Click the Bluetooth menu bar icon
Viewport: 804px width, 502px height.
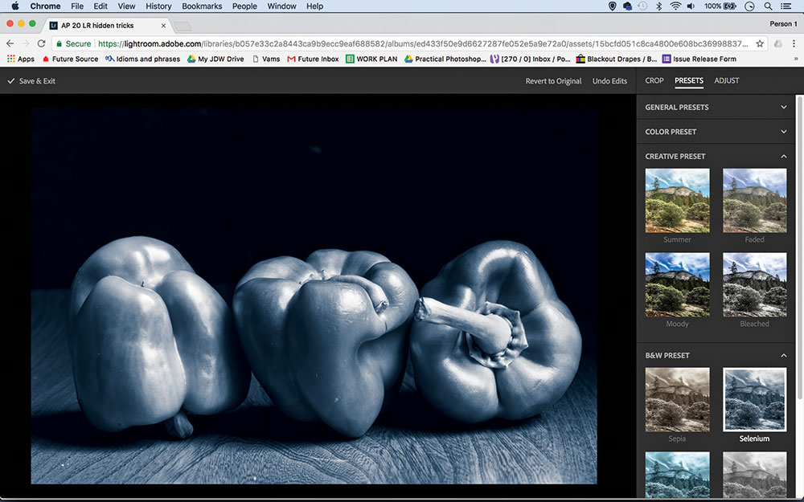[659, 6]
